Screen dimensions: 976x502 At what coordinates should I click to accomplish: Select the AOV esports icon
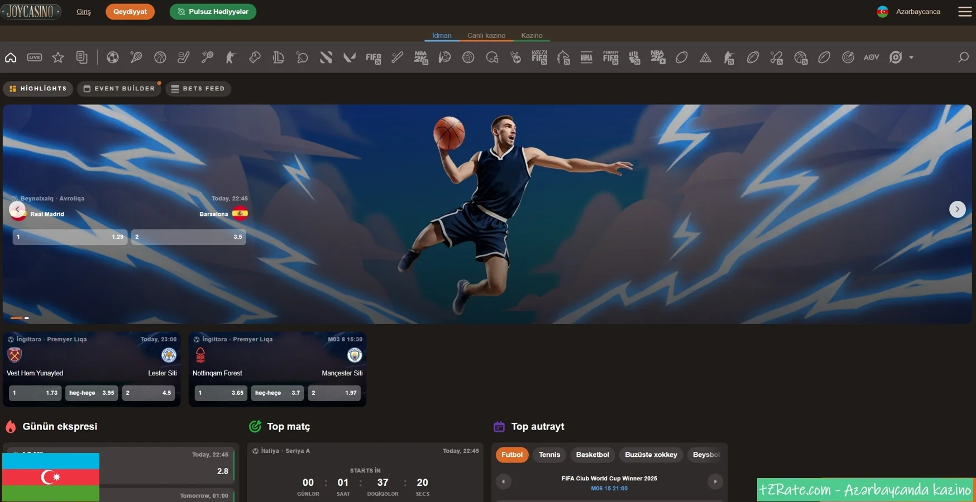[x=871, y=57]
